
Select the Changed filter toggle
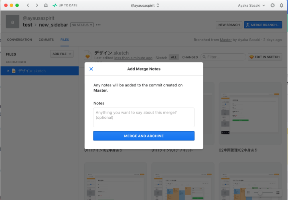click(190, 57)
